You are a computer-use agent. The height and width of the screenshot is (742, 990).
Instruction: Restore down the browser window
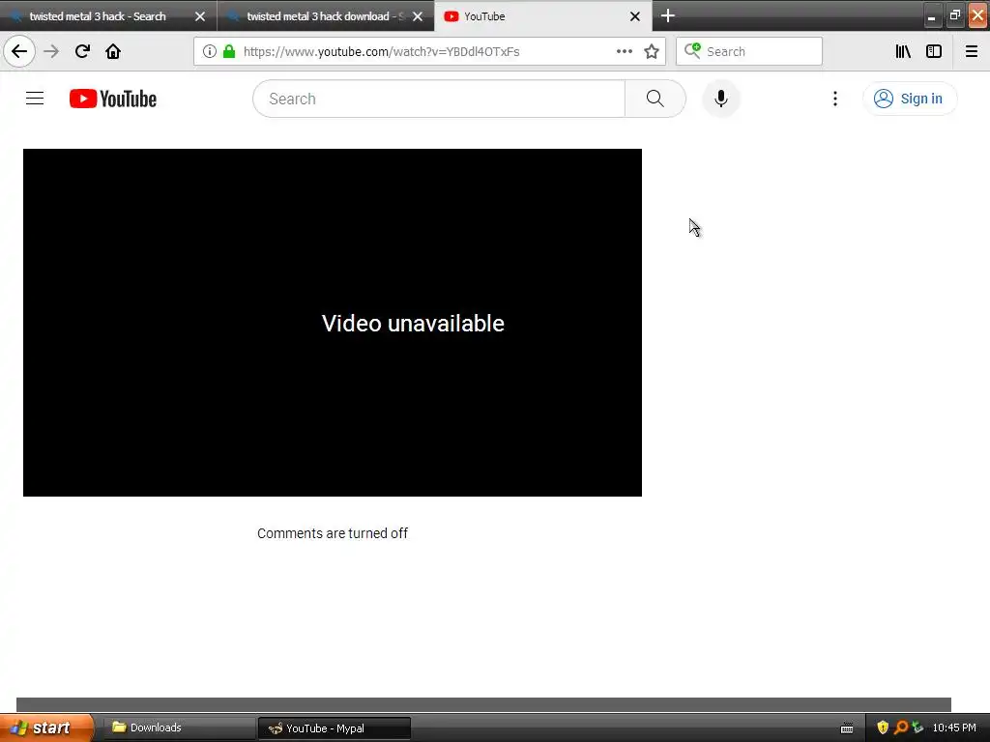954,15
